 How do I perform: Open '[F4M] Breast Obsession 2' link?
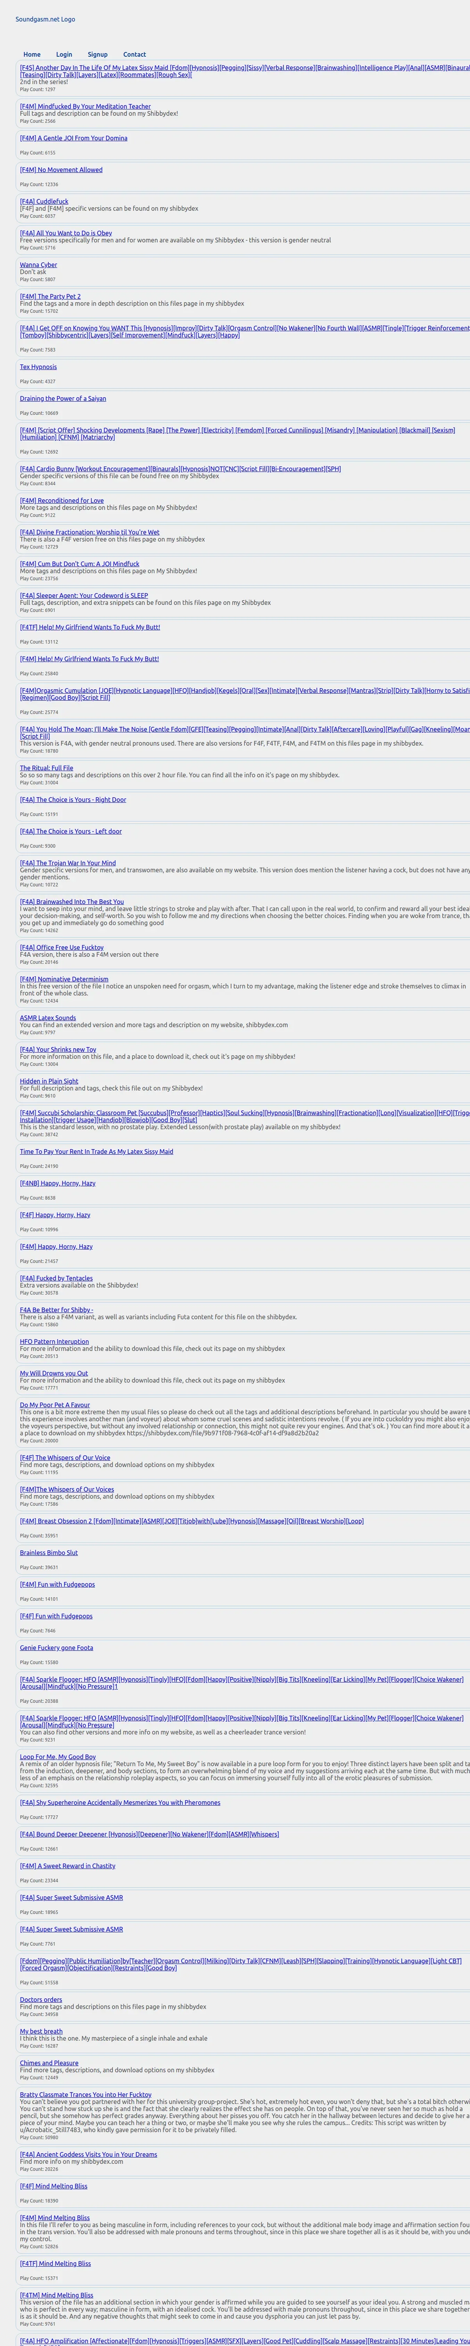(192, 1521)
